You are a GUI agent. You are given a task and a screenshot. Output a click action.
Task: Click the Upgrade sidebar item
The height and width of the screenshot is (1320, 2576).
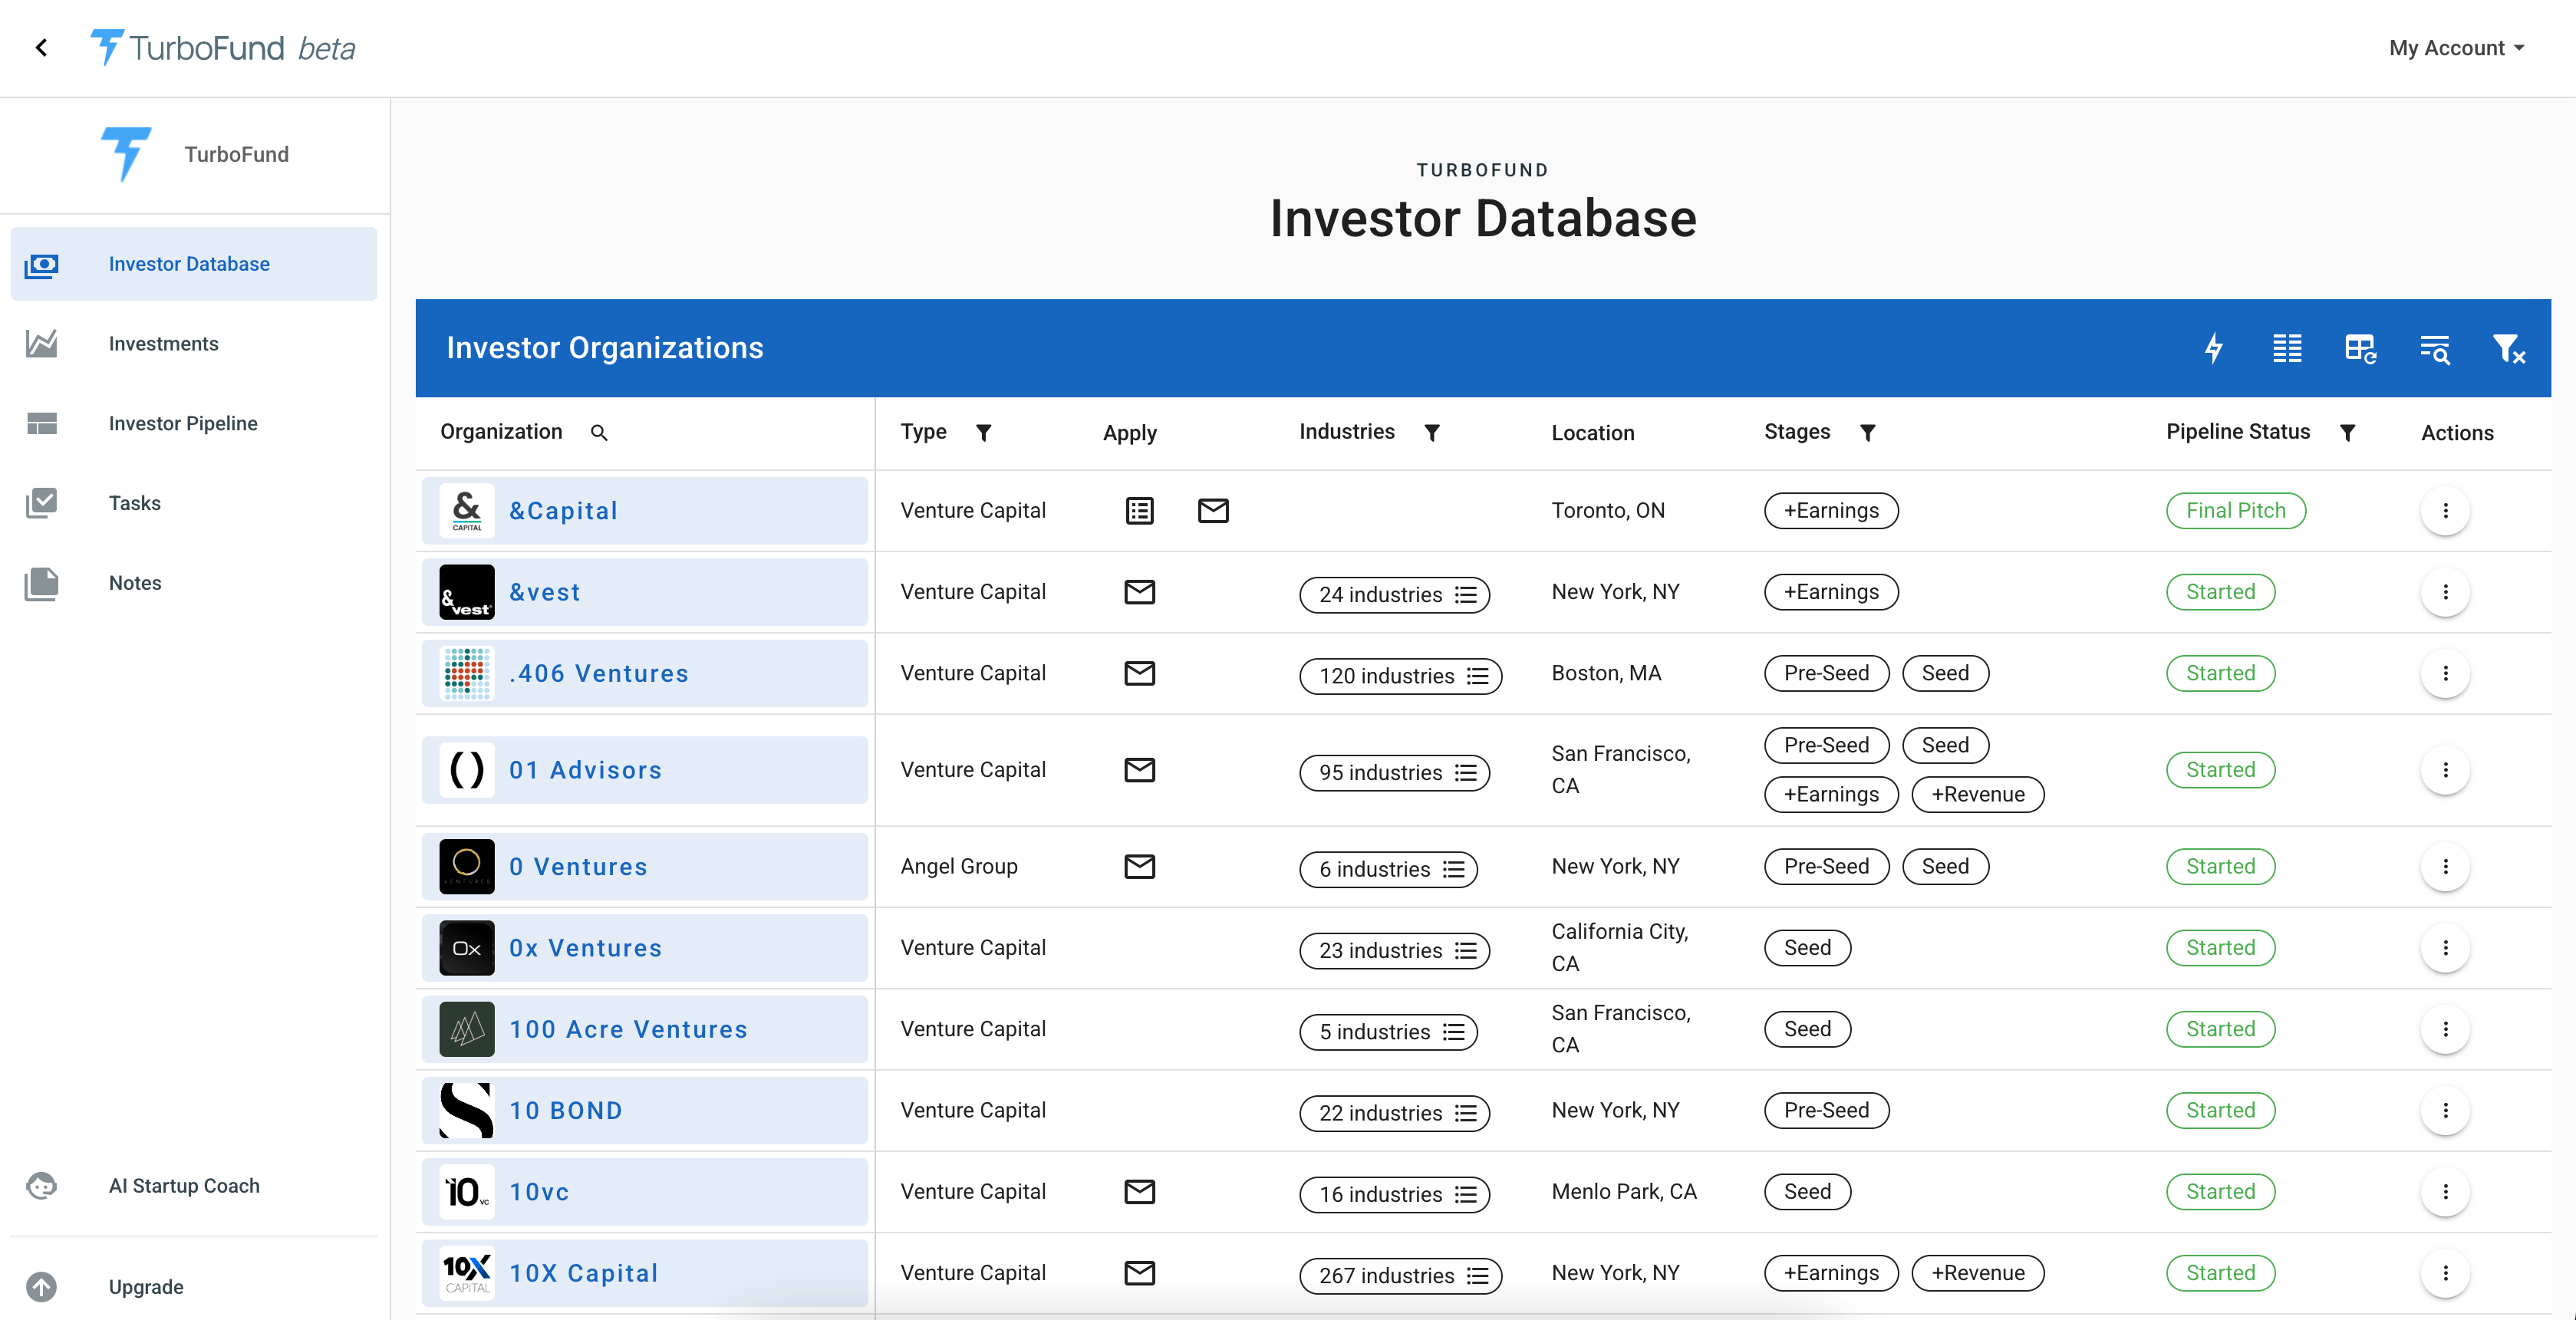(x=194, y=1287)
